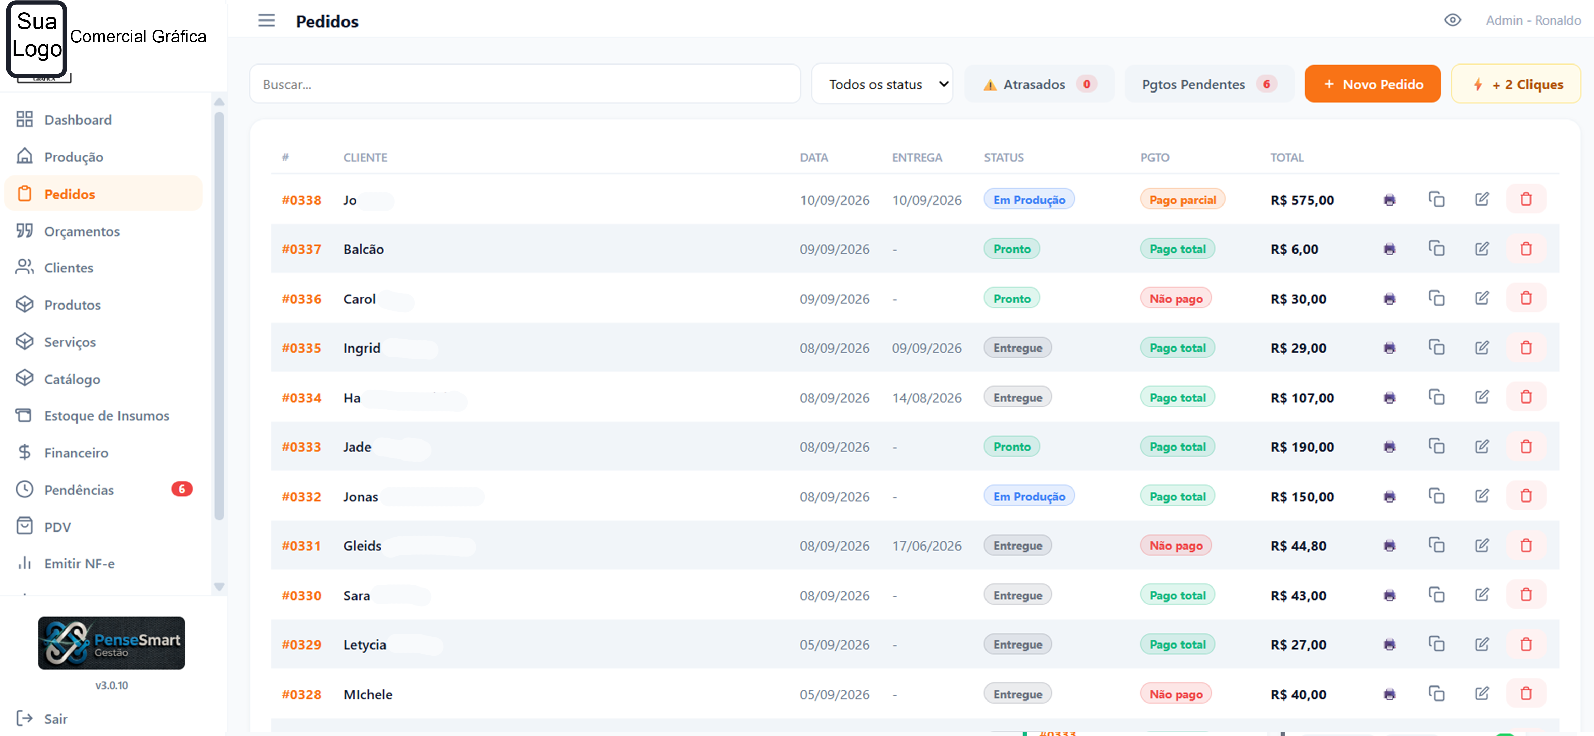Edit order #0332 Jonas

[x=1481, y=496]
